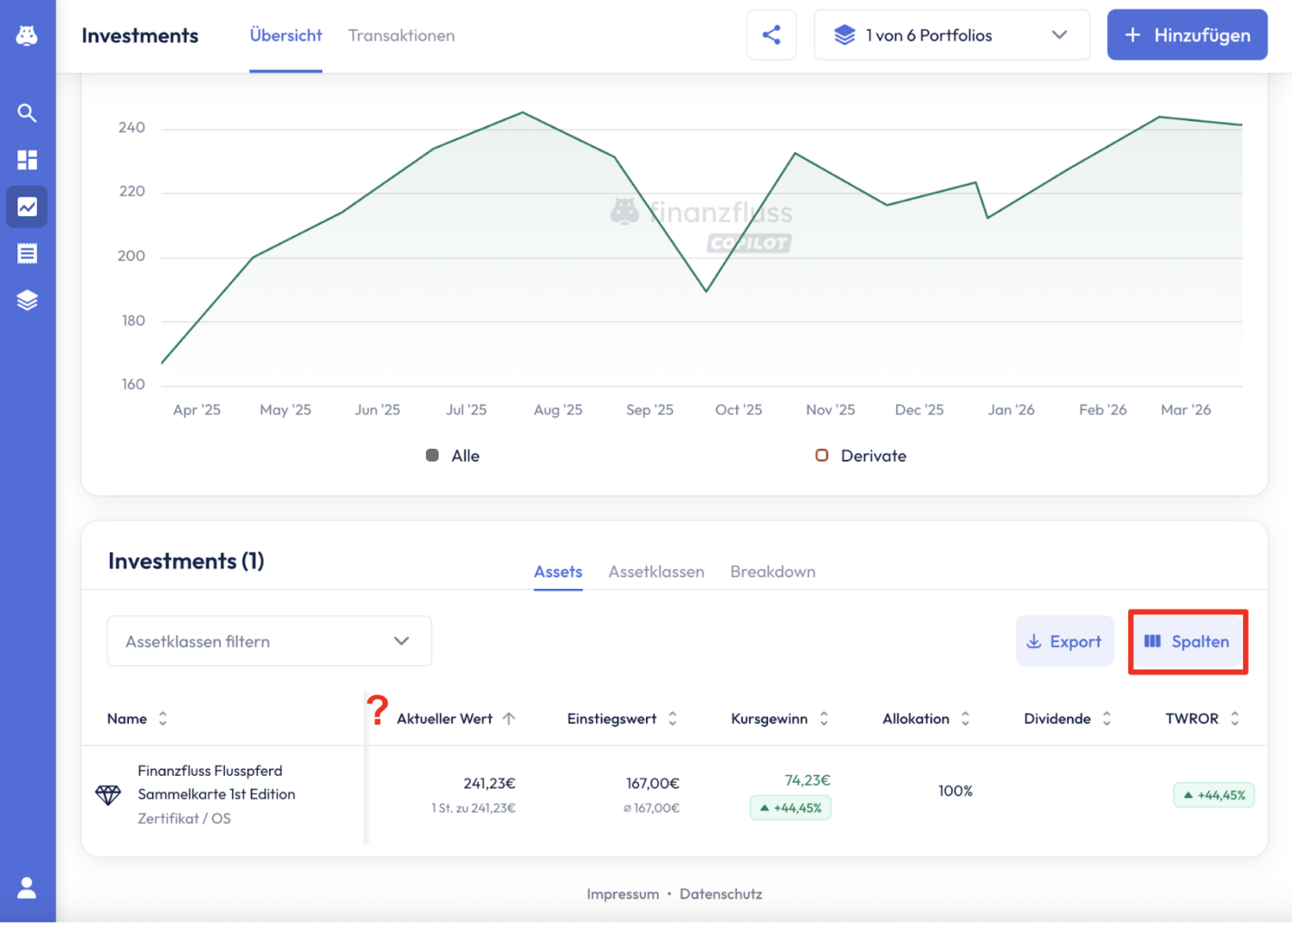Click the Hinzufügen button
The image size is (1292, 927).
tap(1186, 35)
